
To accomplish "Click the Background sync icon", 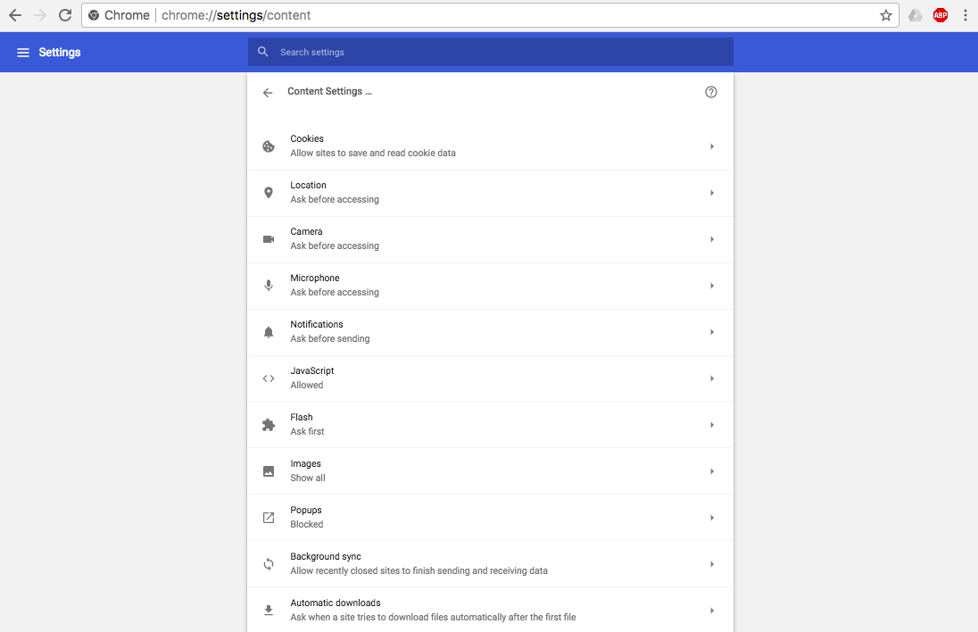I will pyautogui.click(x=269, y=564).
